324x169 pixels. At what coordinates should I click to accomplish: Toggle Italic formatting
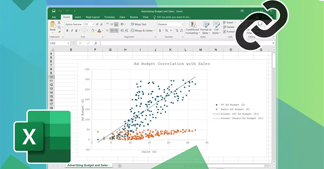pos(72,30)
